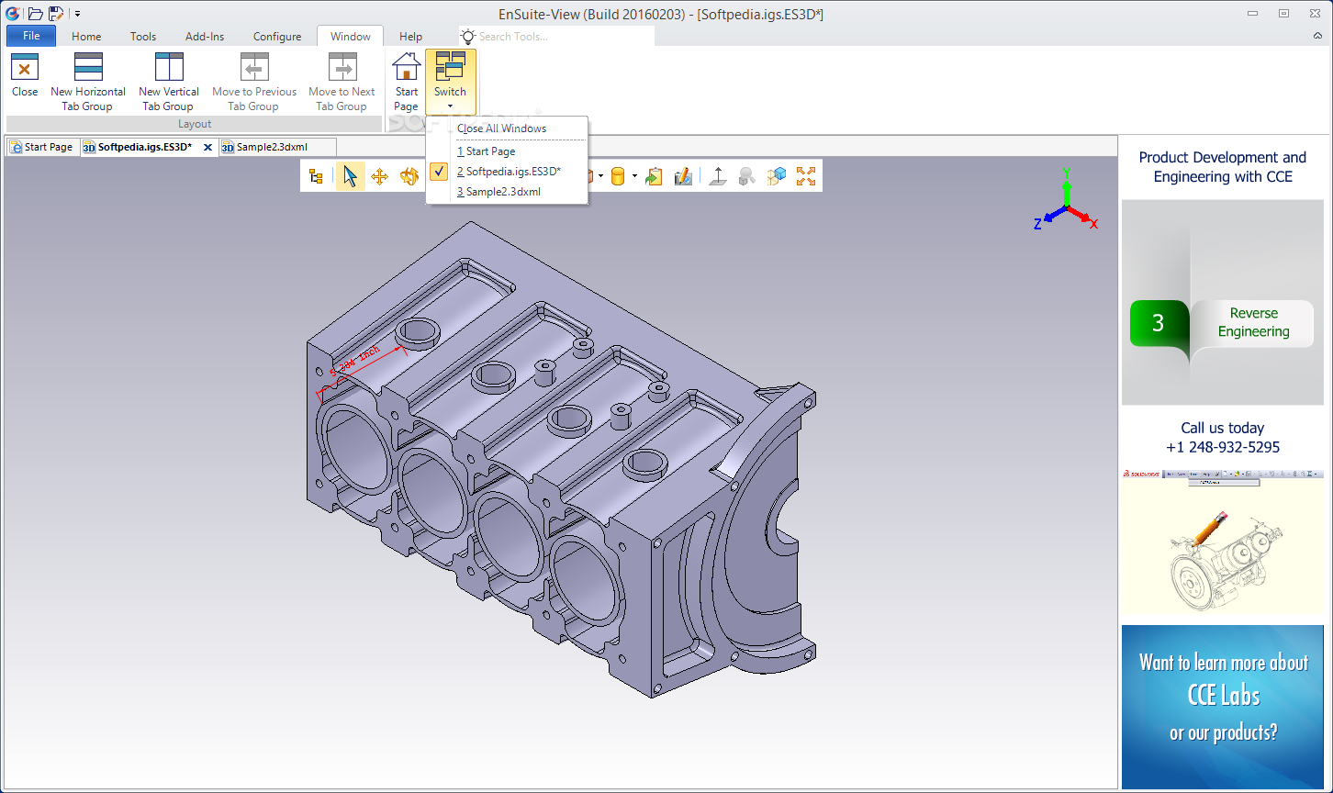Screen dimensions: 1333x793
Task: Expand the quick access toolbar customize arrow
Action: pos(78,14)
